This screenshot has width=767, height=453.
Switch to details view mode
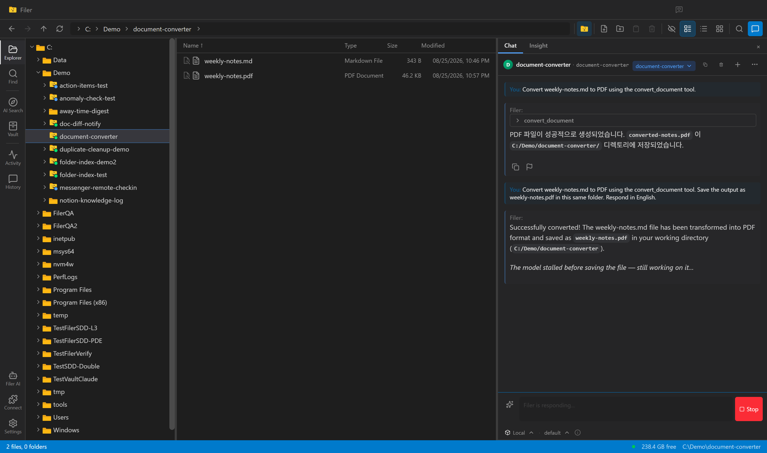coord(688,29)
